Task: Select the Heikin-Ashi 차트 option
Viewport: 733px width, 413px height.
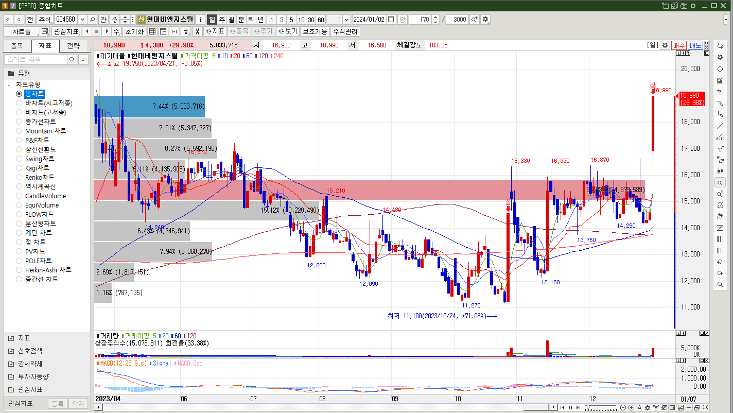Action: tap(48, 270)
